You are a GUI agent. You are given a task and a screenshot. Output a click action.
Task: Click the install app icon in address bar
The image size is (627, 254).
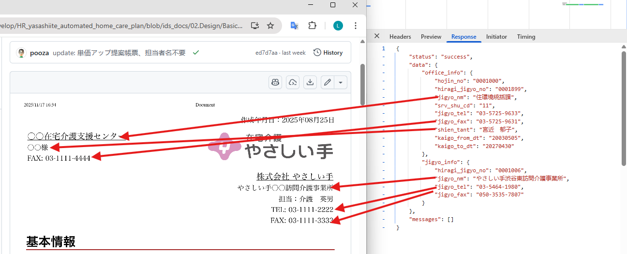click(255, 26)
